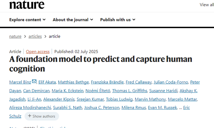Go to the articles breadcrumb link

(x=35, y=37)
